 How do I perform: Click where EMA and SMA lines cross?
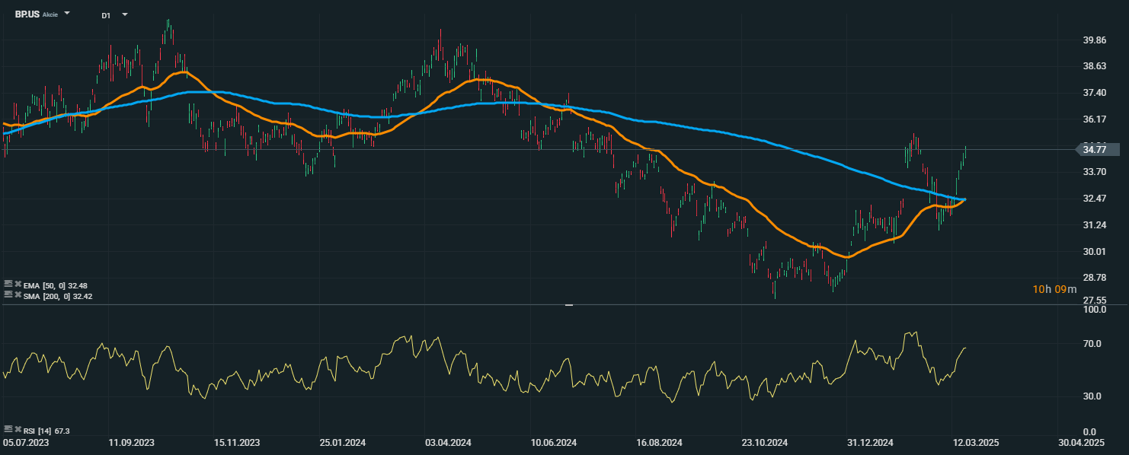[x=964, y=199]
